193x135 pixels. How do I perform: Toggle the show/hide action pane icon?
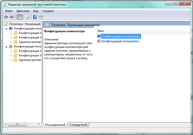click(41, 17)
